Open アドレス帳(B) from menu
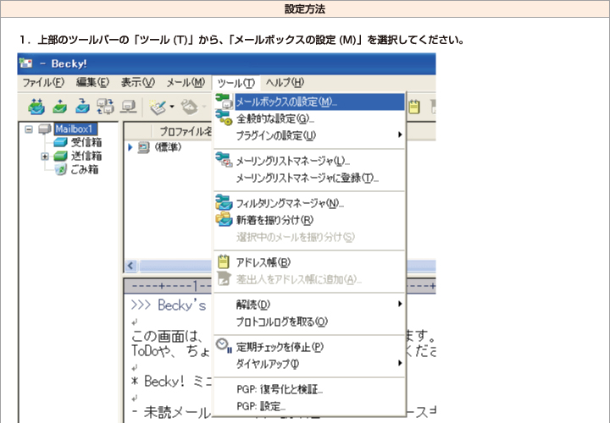Viewport: 610px width, 423px height. 309,262
